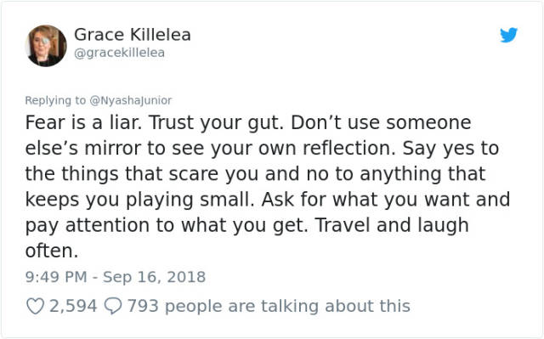Like the tweet with the heart icon
The image size is (544, 339).
pos(36,306)
